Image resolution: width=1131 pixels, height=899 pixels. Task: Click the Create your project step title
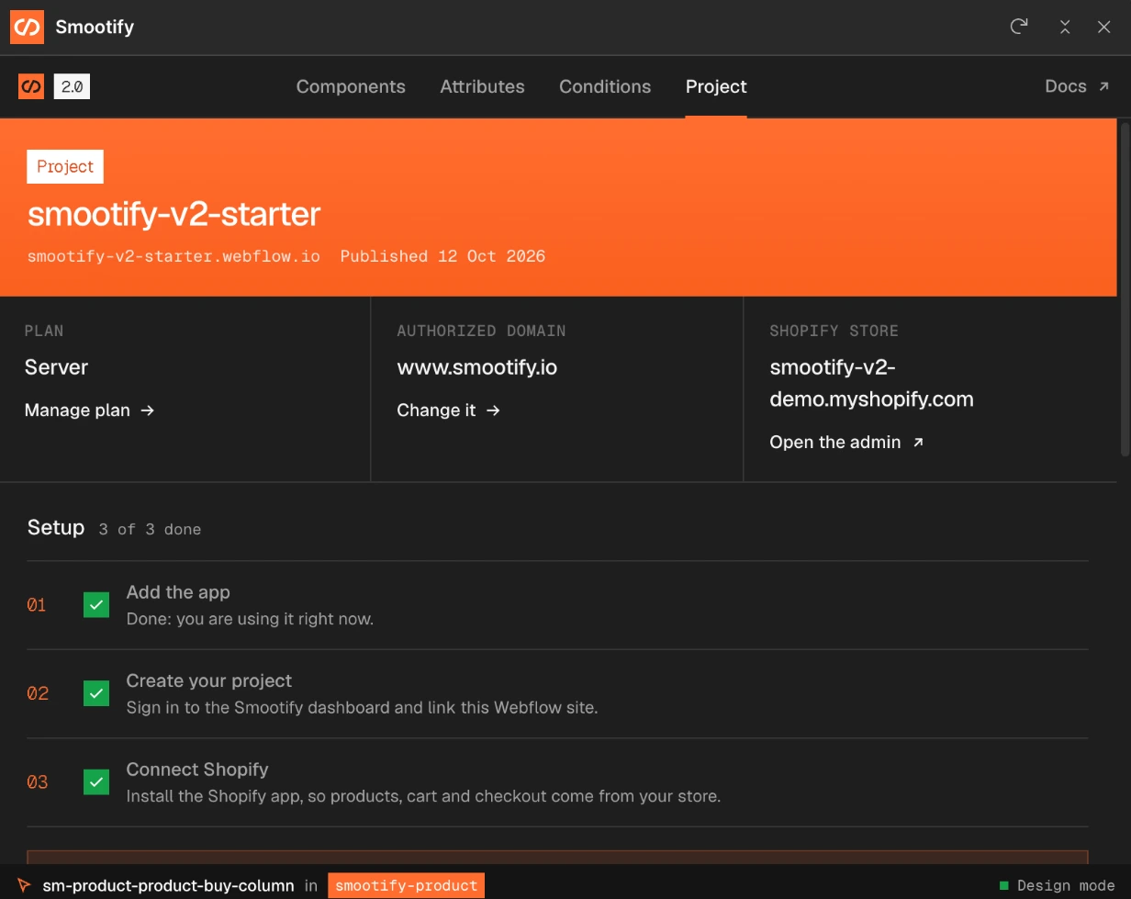[208, 680]
